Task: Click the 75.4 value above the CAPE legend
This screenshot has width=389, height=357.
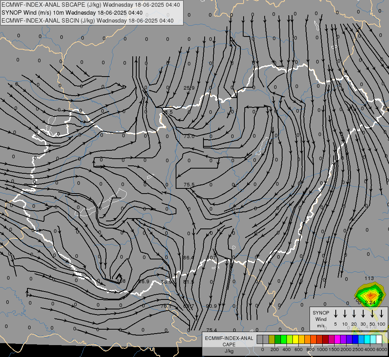Action: [x=212, y=330]
